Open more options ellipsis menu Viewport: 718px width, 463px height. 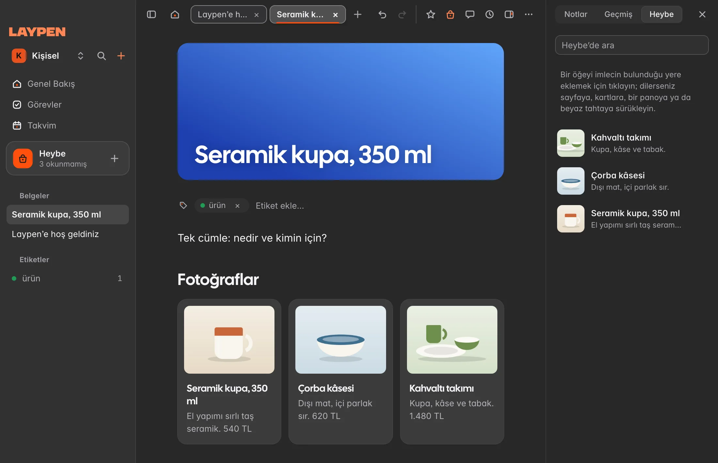[x=529, y=14]
